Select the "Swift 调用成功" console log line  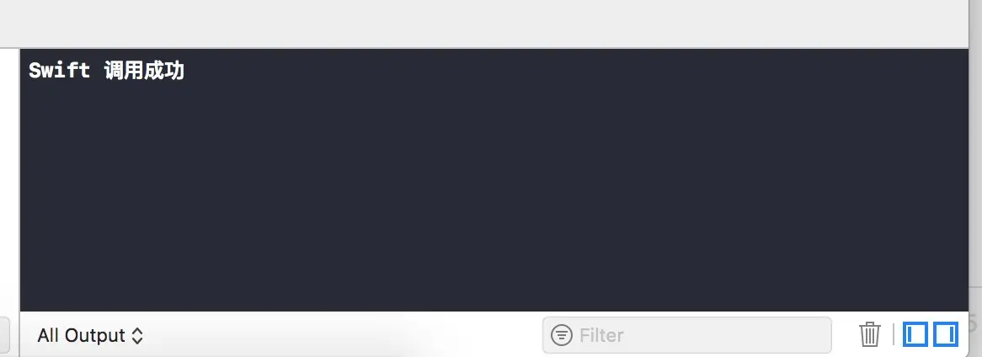[x=106, y=71]
